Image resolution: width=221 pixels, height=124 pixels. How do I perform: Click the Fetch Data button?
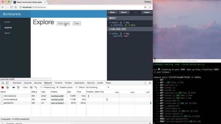[x=64, y=23]
